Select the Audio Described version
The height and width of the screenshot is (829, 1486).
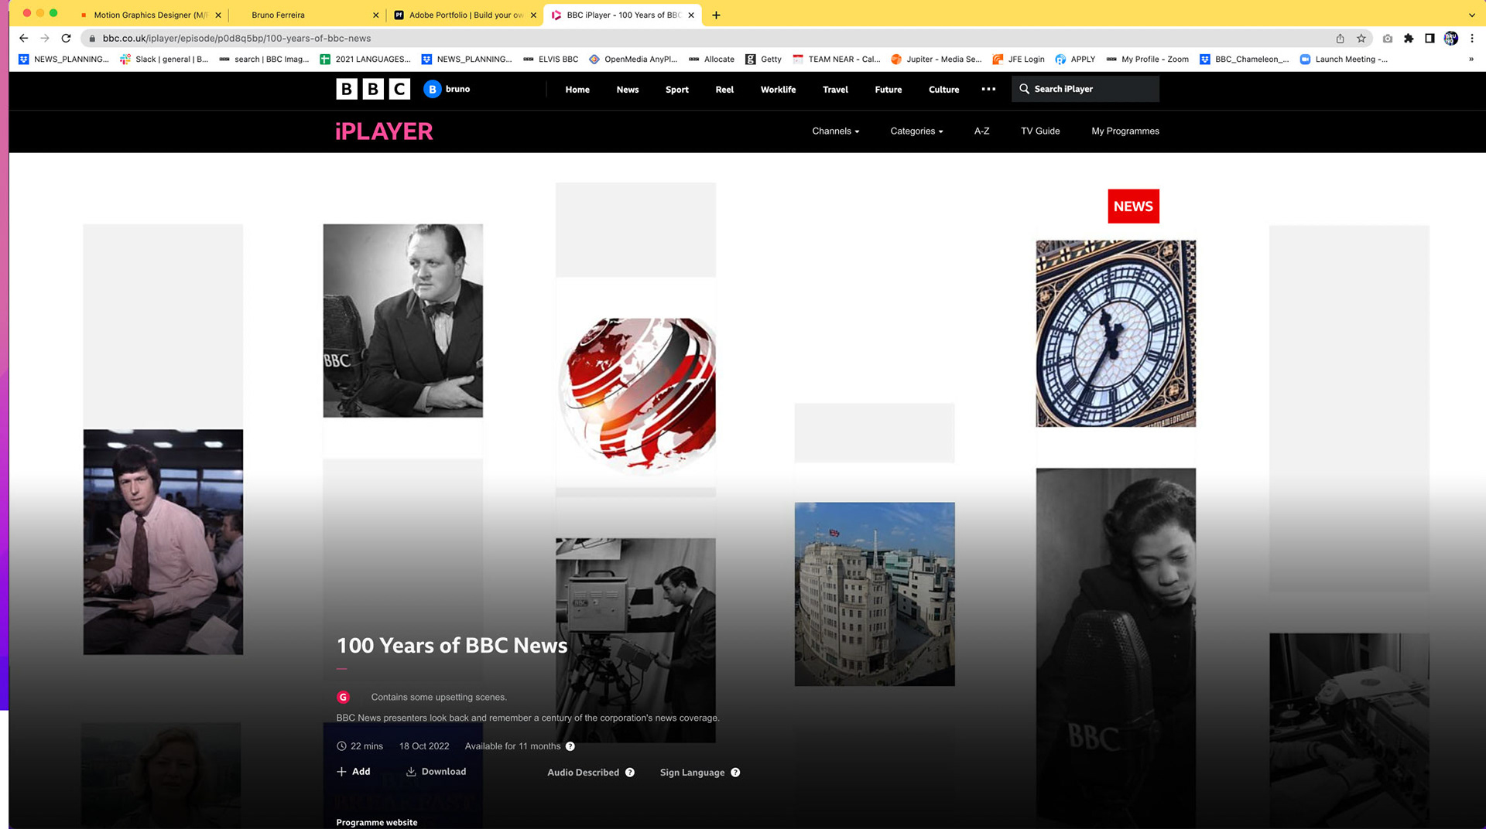[583, 773]
